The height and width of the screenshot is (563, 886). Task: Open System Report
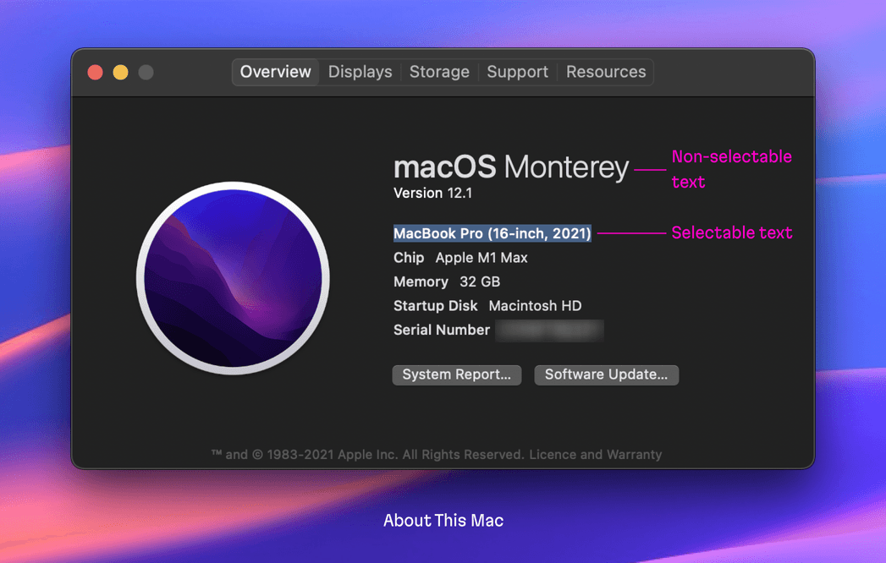pyautogui.click(x=456, y=374)
